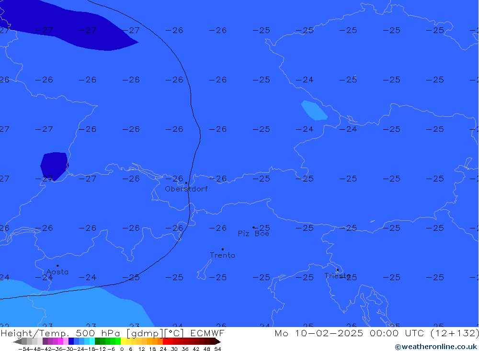Pick the darkest green legend swatch

pyautogui.click(x=97, y=341)
